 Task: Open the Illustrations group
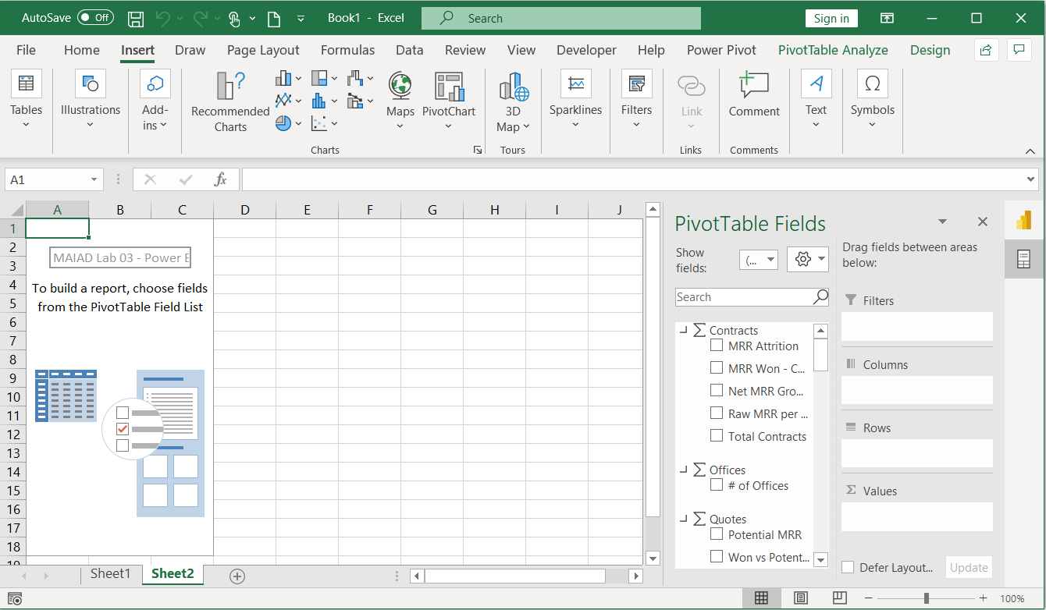point(91,99)
